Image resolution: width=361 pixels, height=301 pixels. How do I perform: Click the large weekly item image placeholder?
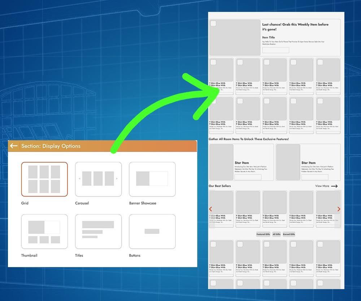(x=235, y=38)
